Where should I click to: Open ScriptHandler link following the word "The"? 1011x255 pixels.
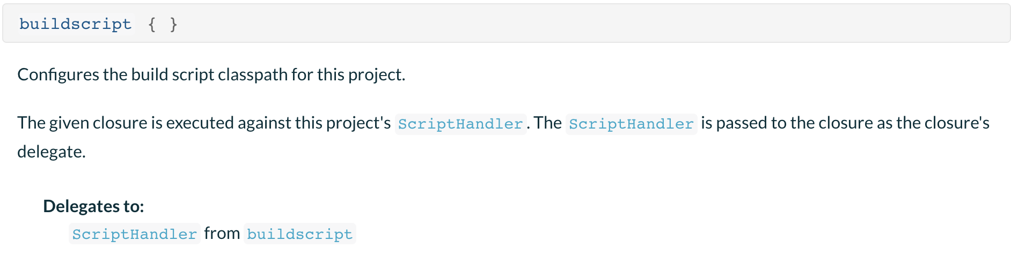point(631,124)
